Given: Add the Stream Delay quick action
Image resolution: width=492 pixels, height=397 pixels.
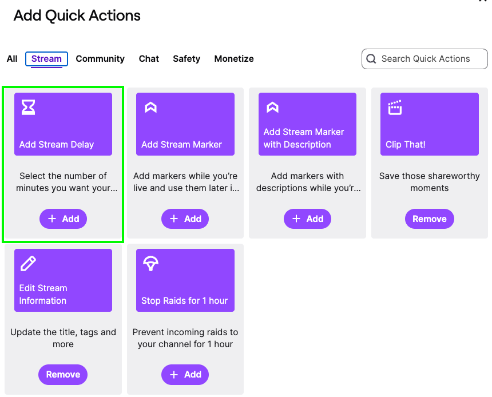Looking at the screenshot, I should (63, 219).
